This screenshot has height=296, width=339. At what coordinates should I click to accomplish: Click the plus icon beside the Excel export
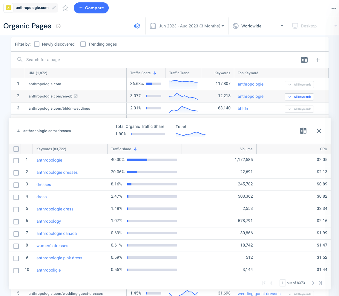(317, 60)
